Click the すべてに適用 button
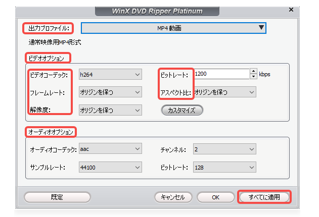Viewport: 319px width, 217px height. click(x=264, y=197)
